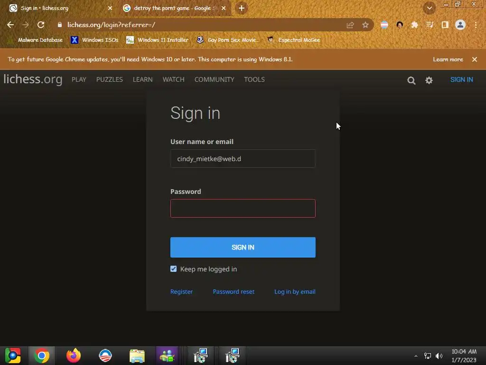Close the Google search tab

[x=224, y=8]
